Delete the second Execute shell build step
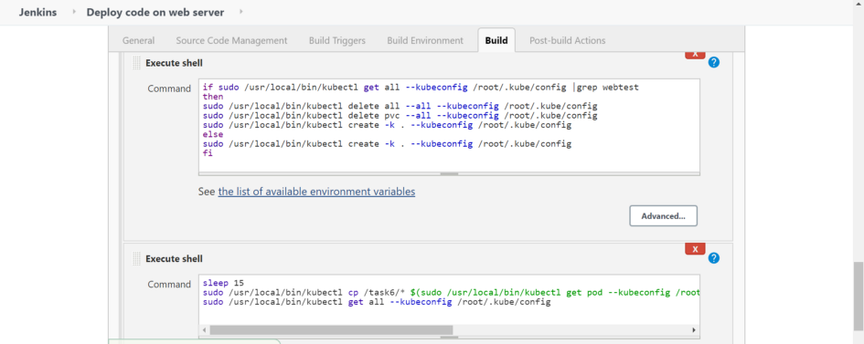This screenshot has width=864, height=344. [x=695, y=249]
